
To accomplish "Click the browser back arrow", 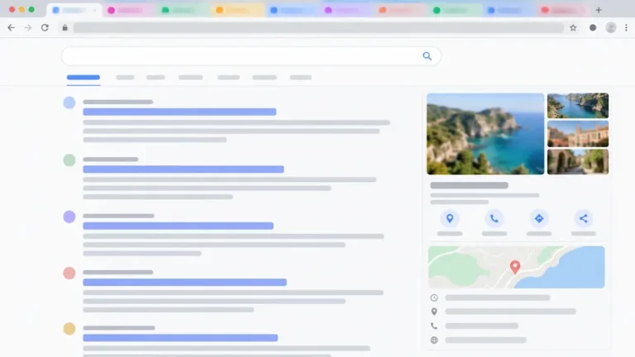I will [x=11, y=27].
